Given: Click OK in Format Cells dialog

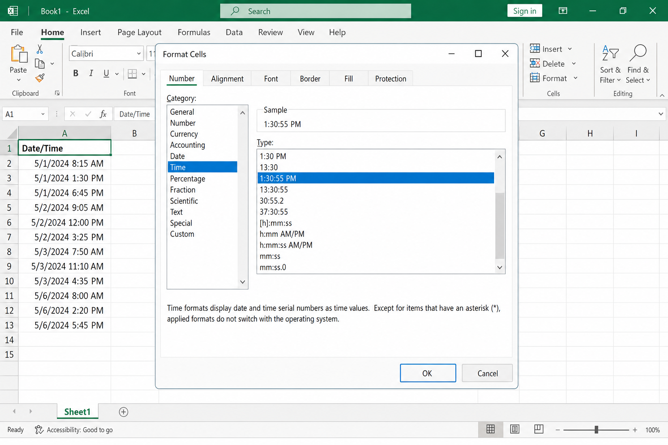Looking at the screenshot, I should pyautogui.click(x=428, y=373).
